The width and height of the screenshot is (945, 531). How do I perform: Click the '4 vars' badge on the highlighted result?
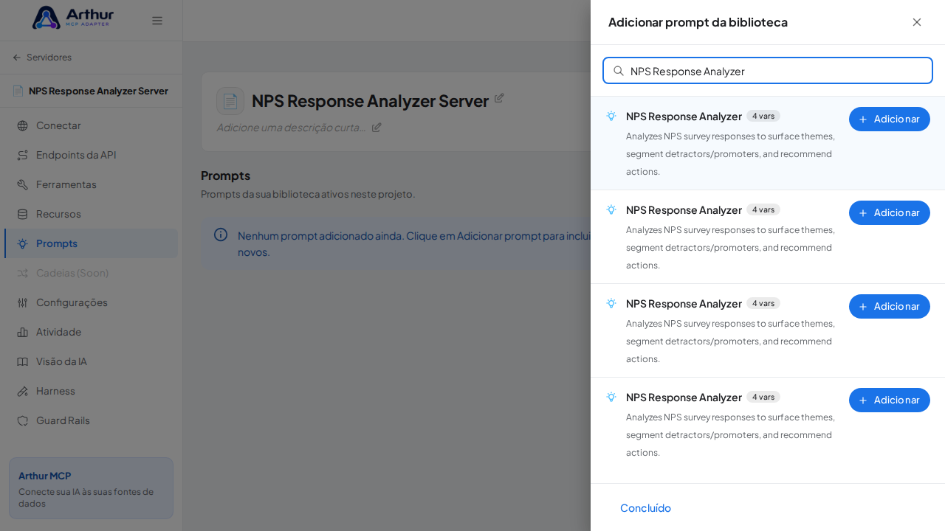click(763, 116)
